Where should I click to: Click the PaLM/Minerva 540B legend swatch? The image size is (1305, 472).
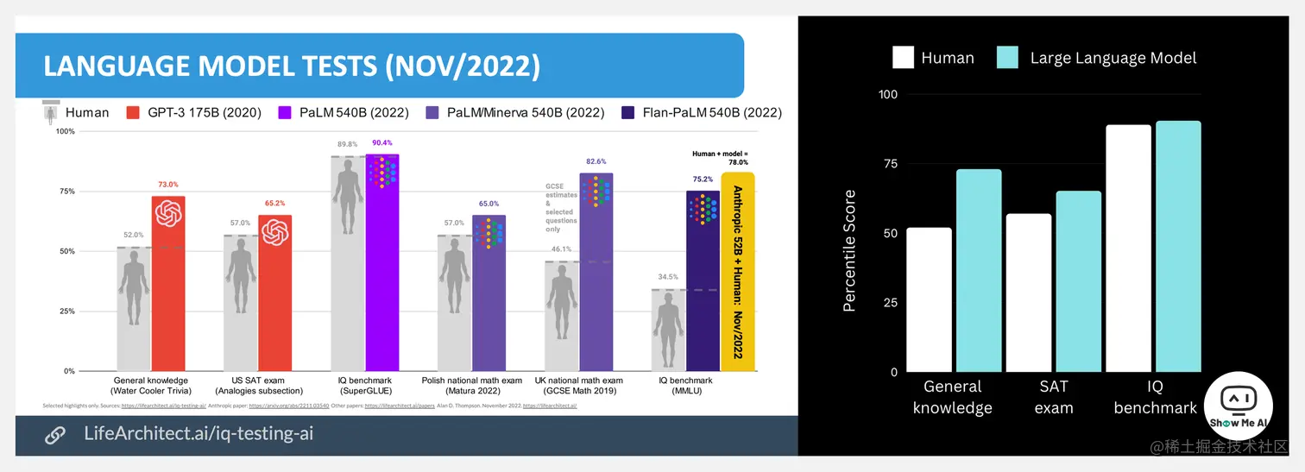pos(432,112)
